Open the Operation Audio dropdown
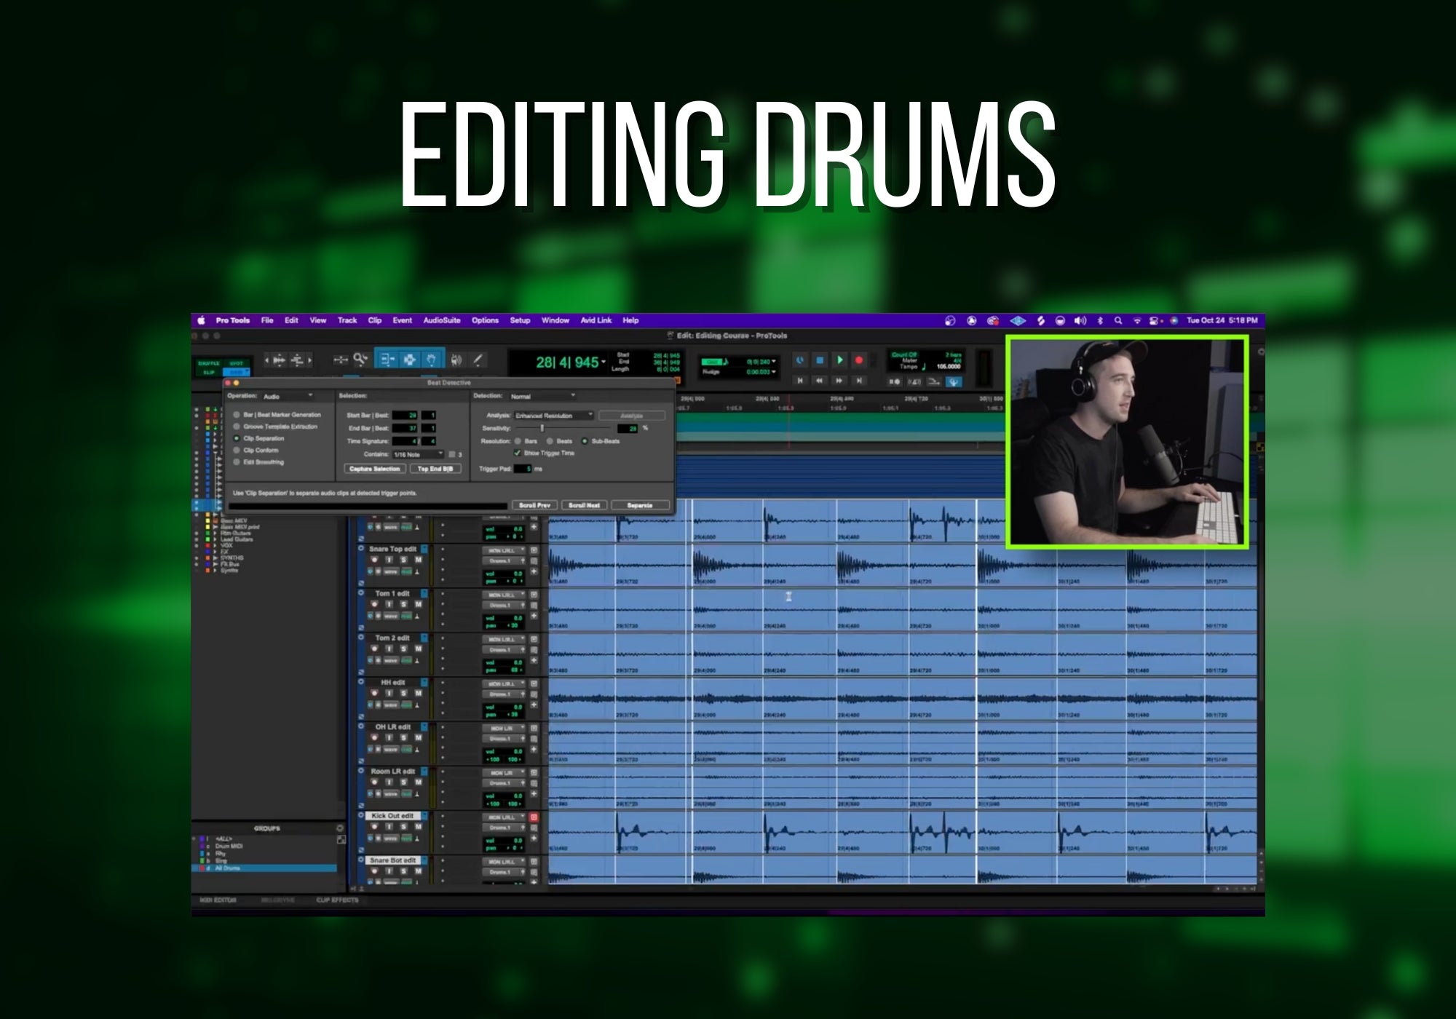 click(x=288, y=397)
